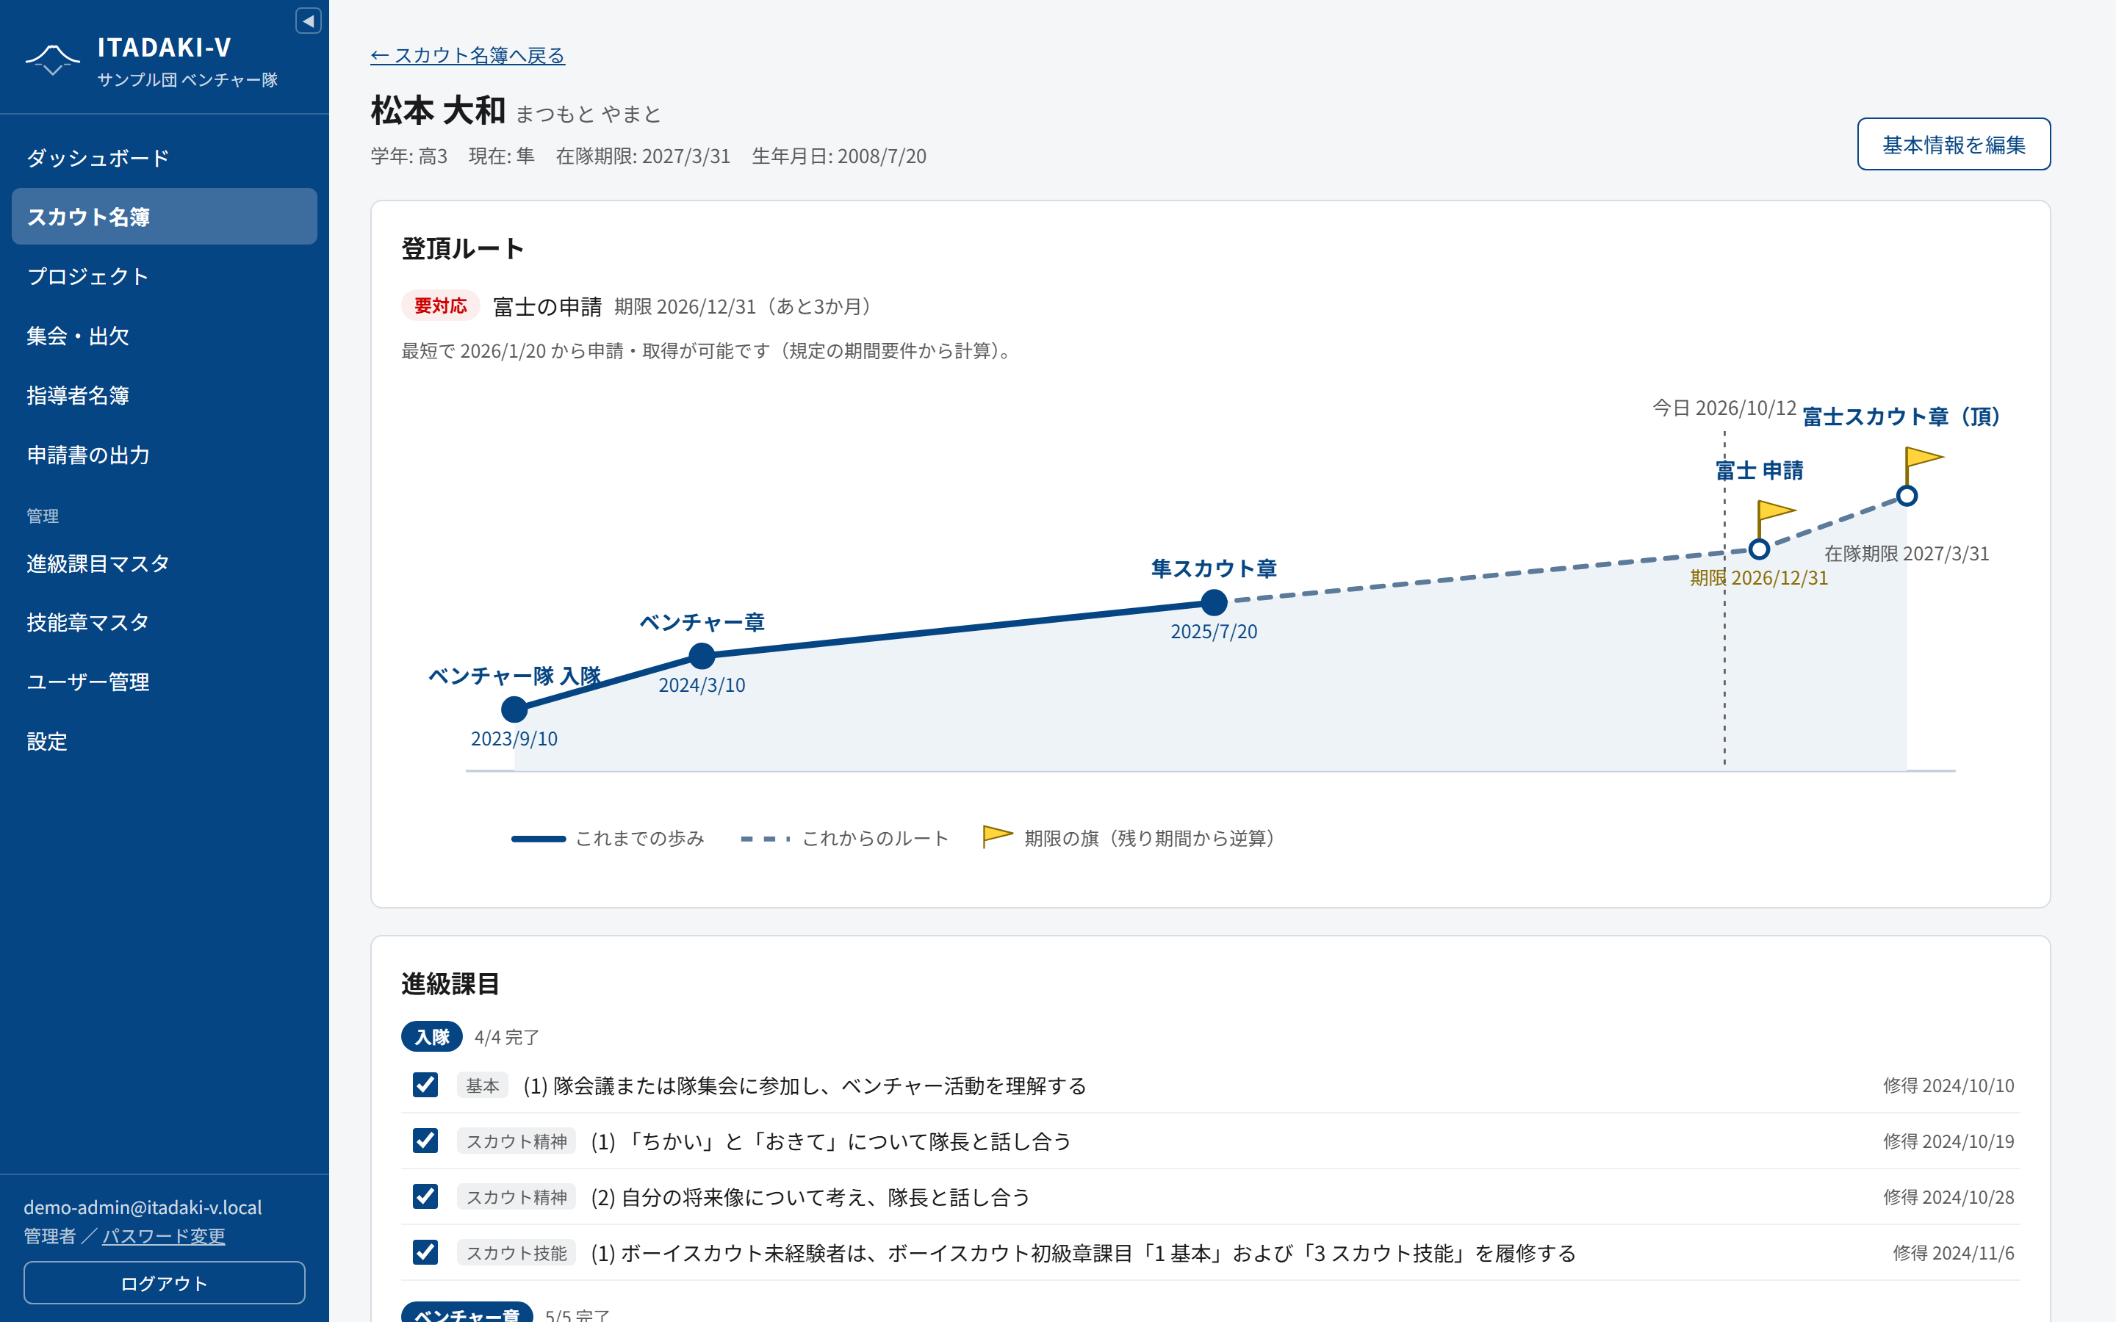Click the ベンチャー隊 入隊 timeline point
This screenshot has width=2116, height=1322.
click(514, 709)
